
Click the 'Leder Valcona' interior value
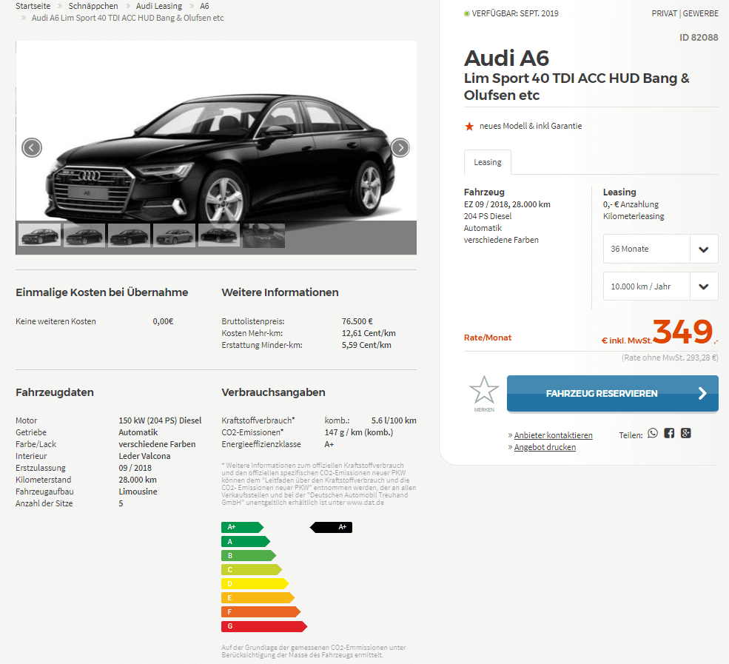(144, 456)
